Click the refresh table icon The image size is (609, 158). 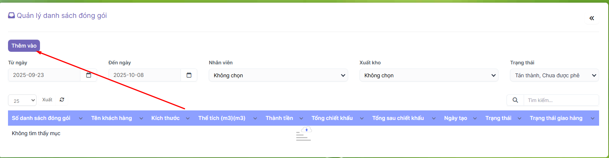point(62,100)
